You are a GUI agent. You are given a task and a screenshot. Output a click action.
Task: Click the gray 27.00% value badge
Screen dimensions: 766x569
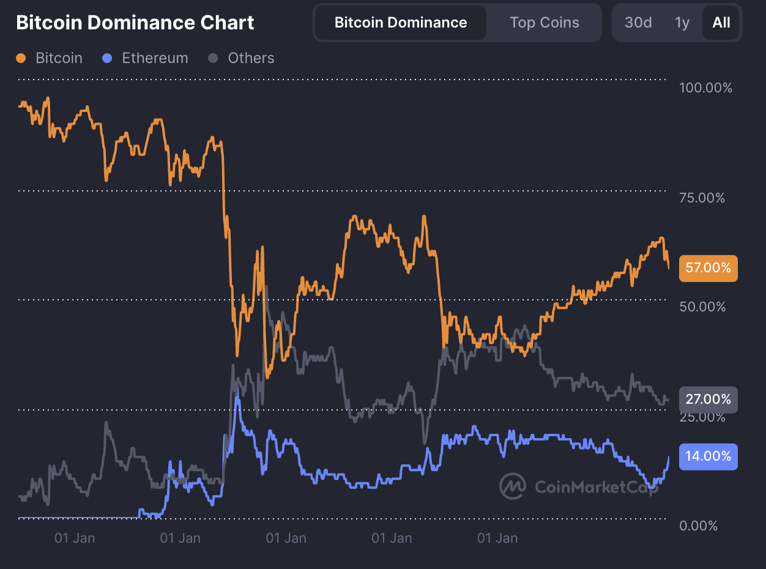pos(708,400)
